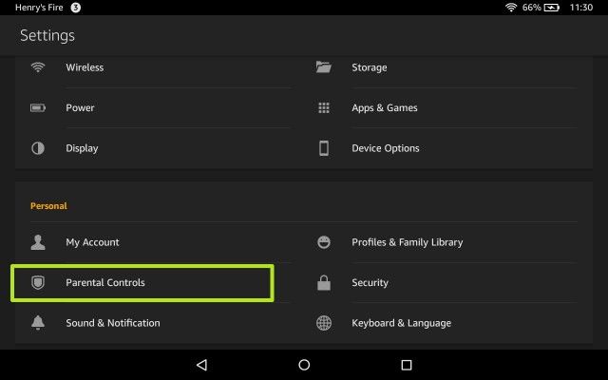608x380 pixels.
Task: Tap the Device Options tablet icon
Action: pos(324,148)
